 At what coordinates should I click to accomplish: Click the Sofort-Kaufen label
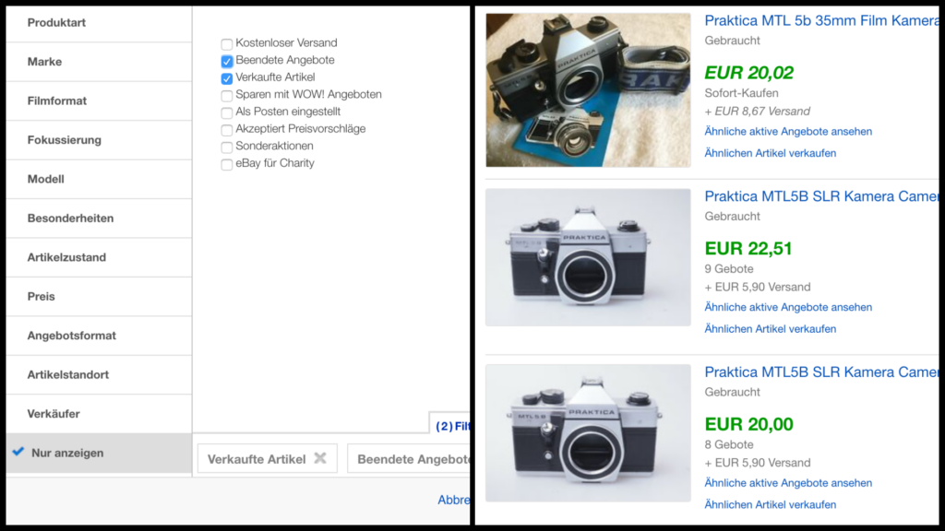coord(741,93)
